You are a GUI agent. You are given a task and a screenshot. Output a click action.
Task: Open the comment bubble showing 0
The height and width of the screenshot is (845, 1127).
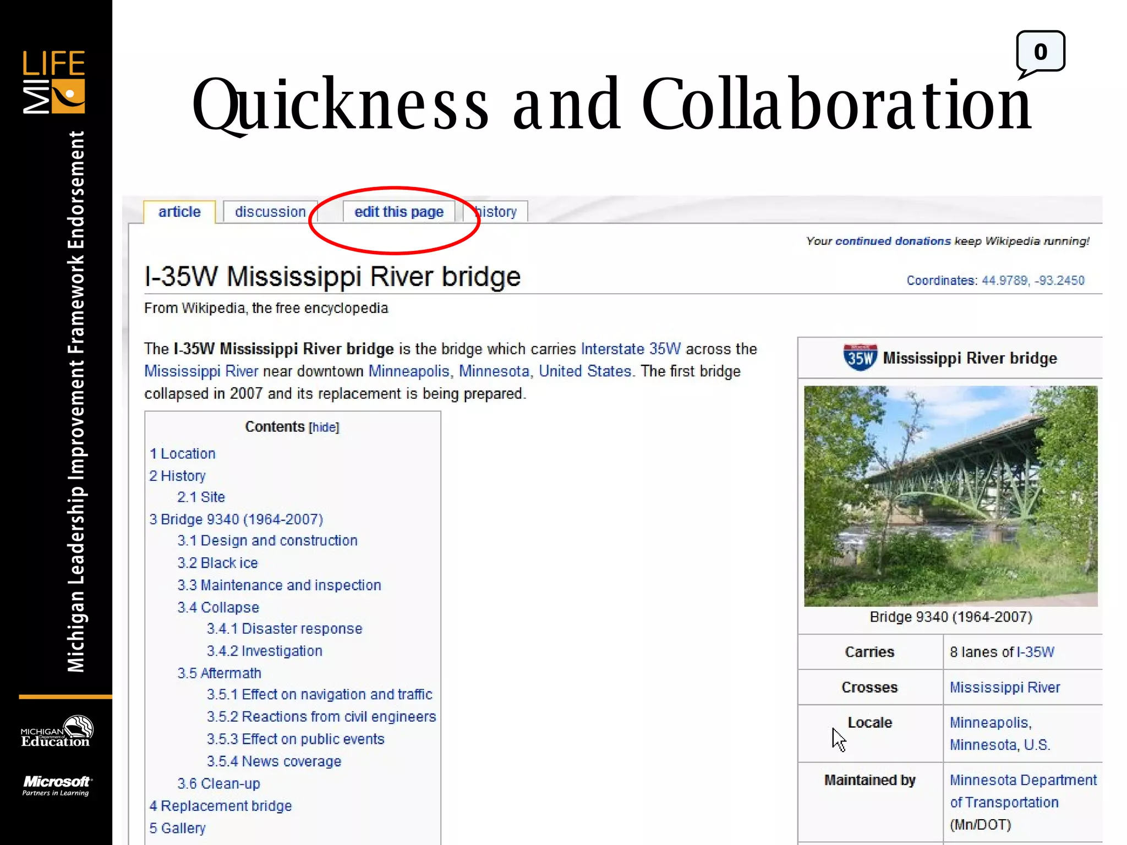point(1040,54)
